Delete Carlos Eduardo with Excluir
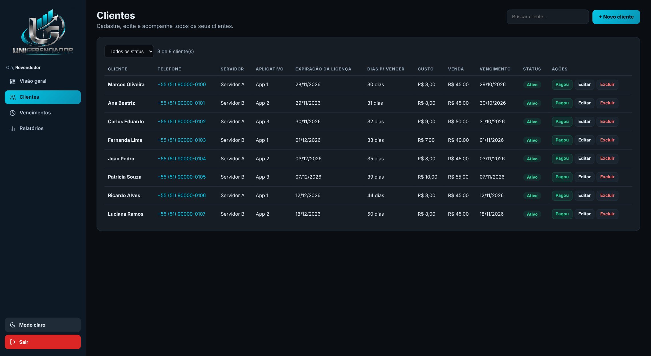 607,122
